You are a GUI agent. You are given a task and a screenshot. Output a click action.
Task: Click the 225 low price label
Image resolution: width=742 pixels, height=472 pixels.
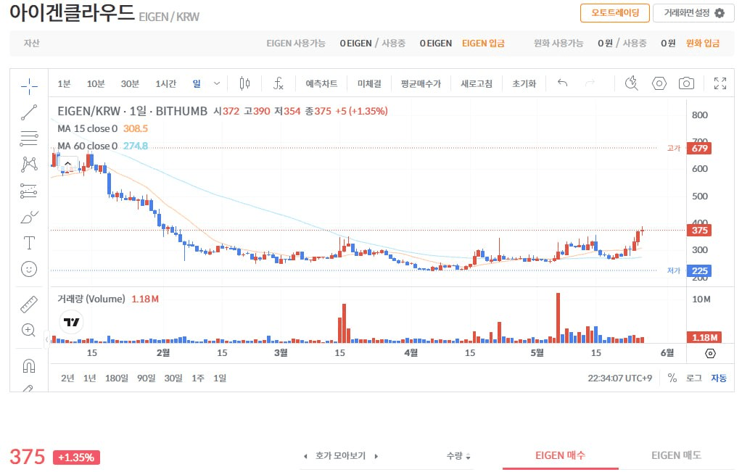[699, 271]
